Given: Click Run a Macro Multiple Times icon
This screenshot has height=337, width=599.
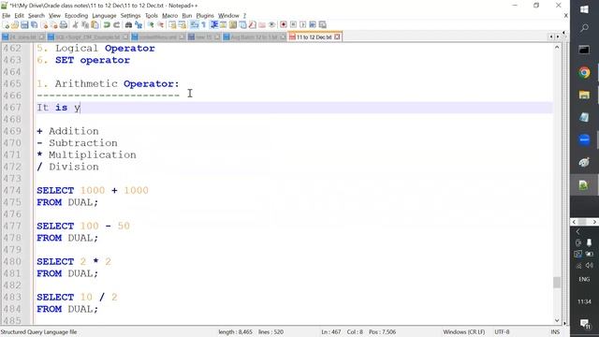Looking at the screenshot, I should [x=312, y=25].
